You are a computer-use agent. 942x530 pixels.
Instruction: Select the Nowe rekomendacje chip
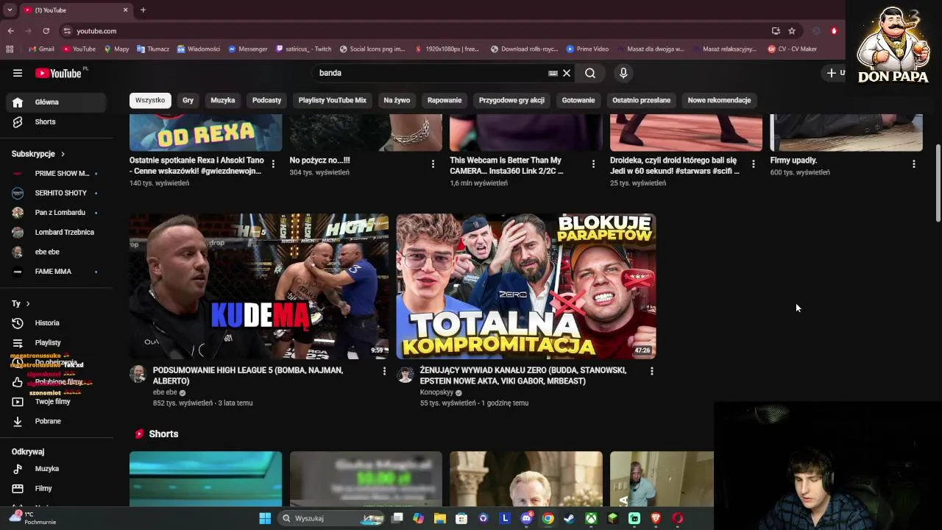coord(719,100)
